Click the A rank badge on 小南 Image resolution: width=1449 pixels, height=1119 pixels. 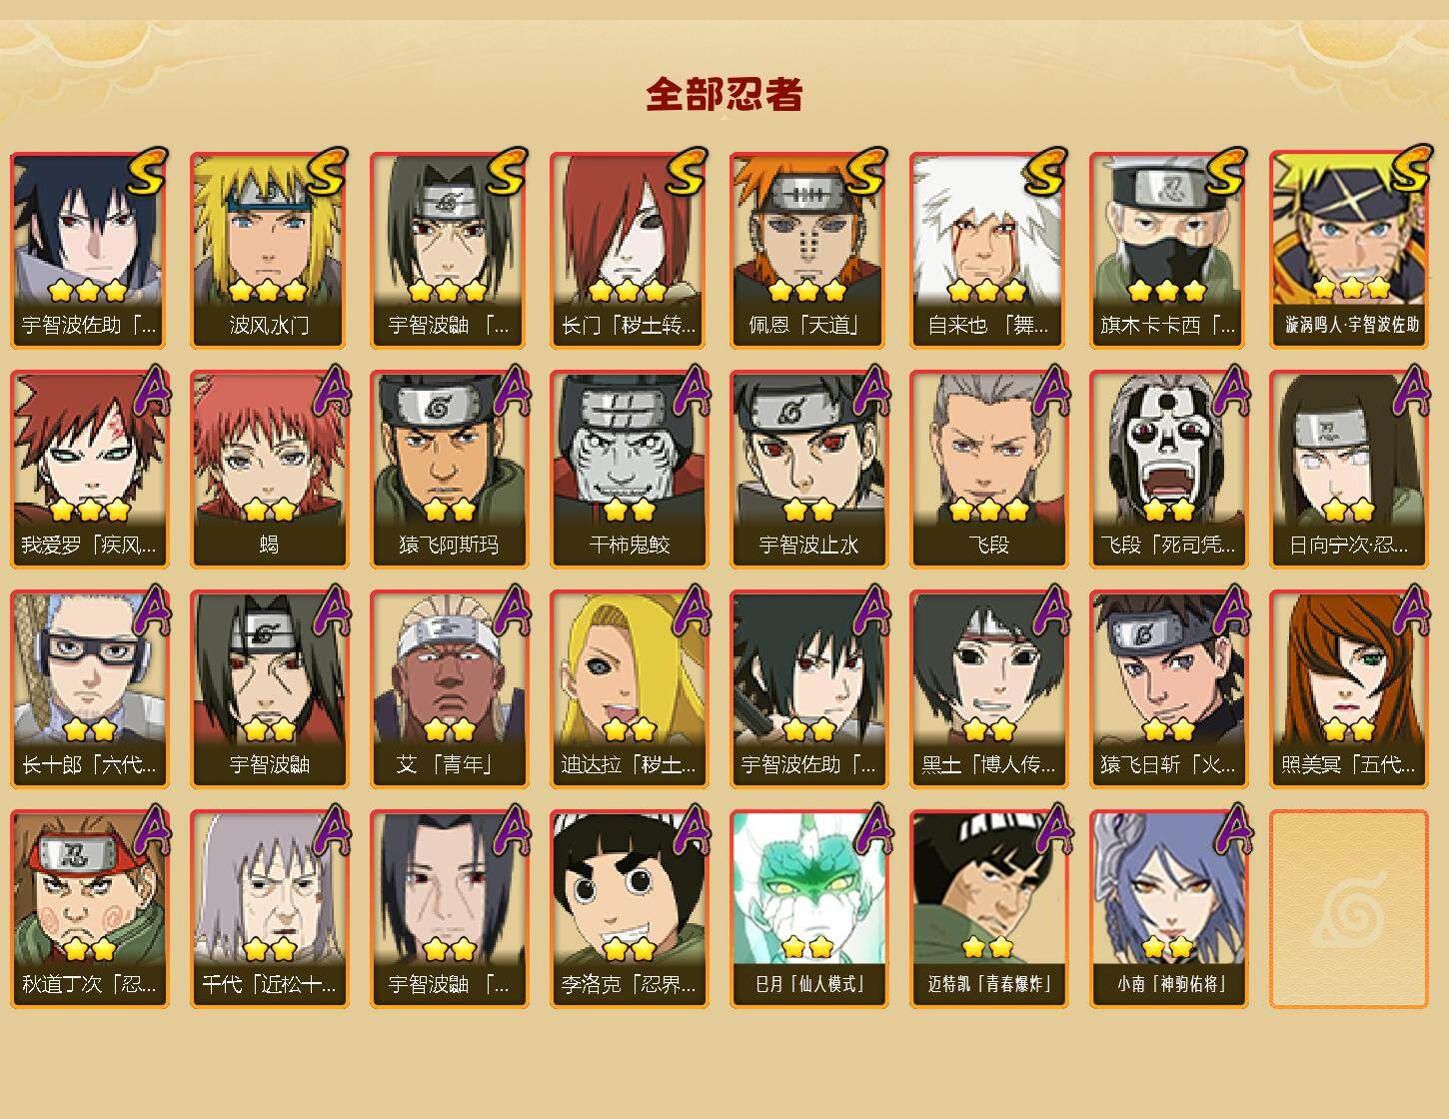tap(1230, 830)
